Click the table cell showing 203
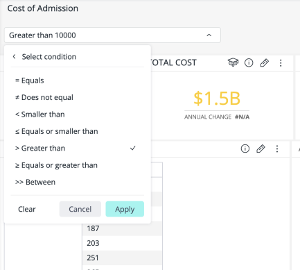This screenshot has width=300, height=270. pyautogui.click(x=122, y=243)
